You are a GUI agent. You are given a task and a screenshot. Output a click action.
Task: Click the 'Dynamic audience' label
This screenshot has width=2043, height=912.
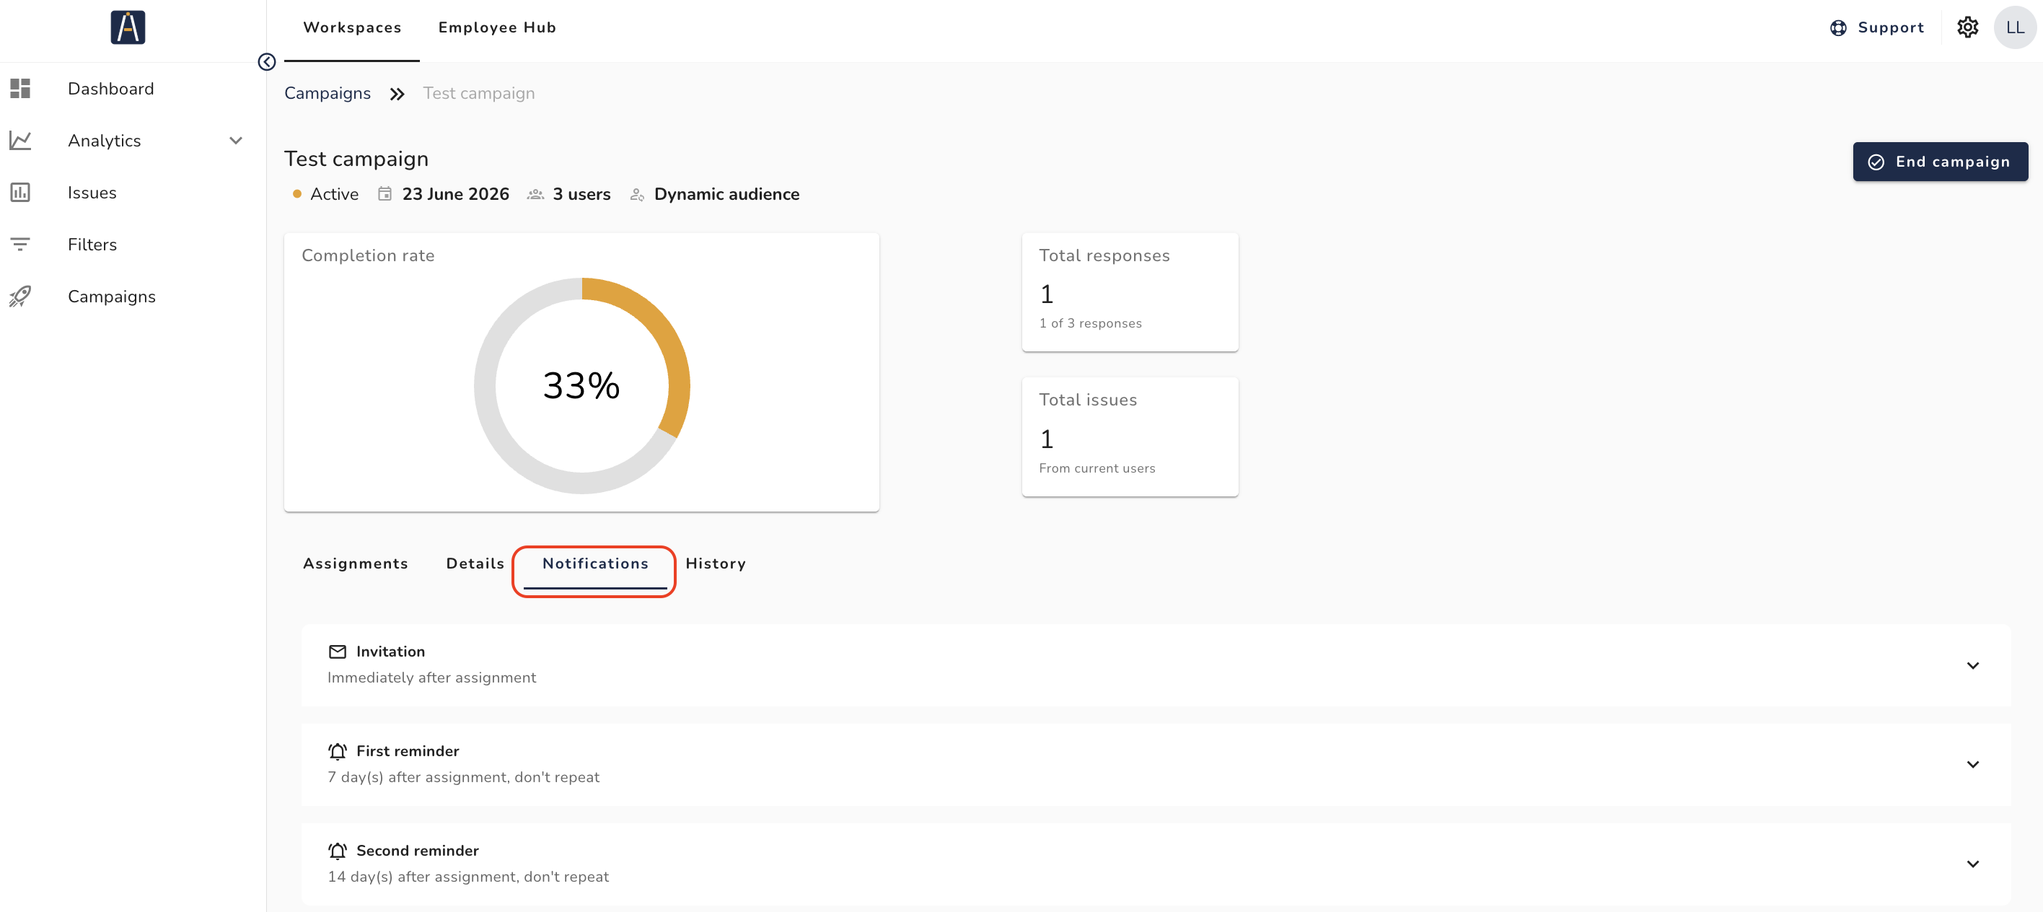[726, 193]
